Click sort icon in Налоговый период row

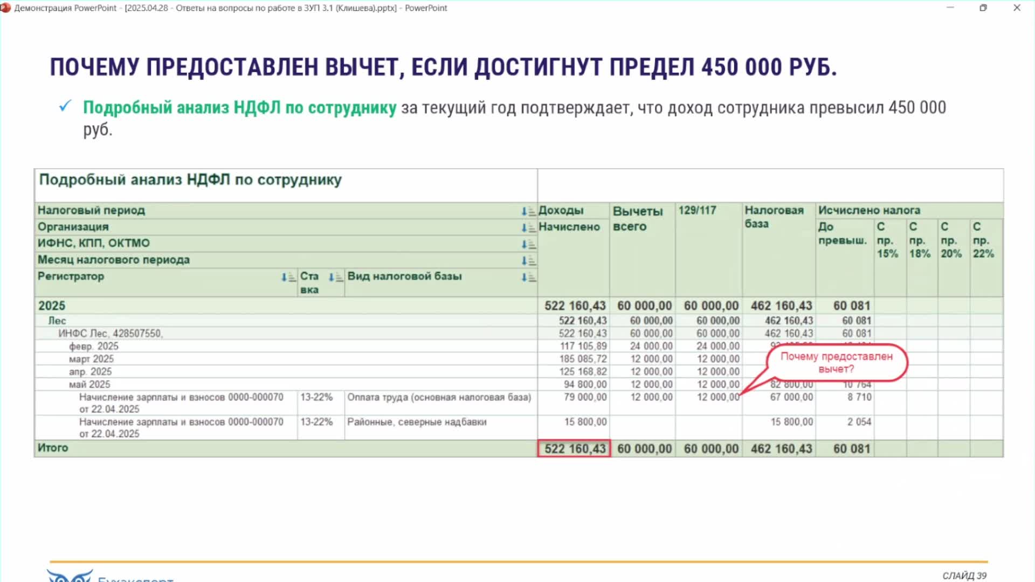(x=528, y=211)
